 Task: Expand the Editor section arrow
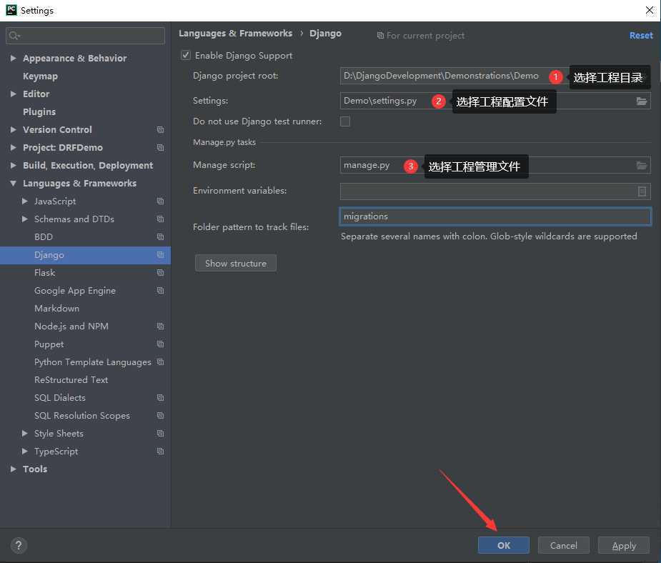coord(13,94)
